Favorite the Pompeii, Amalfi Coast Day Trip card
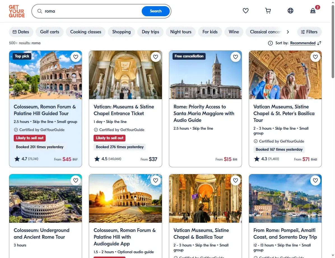This screenshot has height=258, width=335. coord(315,180)
